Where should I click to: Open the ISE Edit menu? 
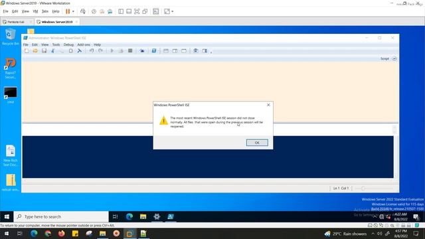[x=35, y=44]
